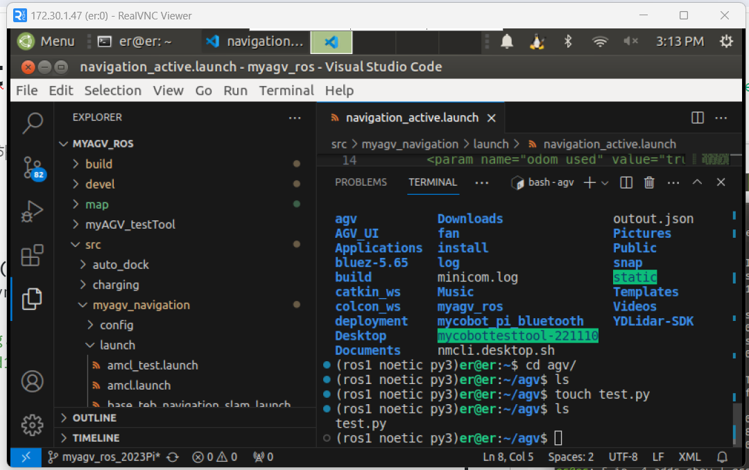
Task: Change indentation via Spaces: 2
Action: click(x=571, y=457)
